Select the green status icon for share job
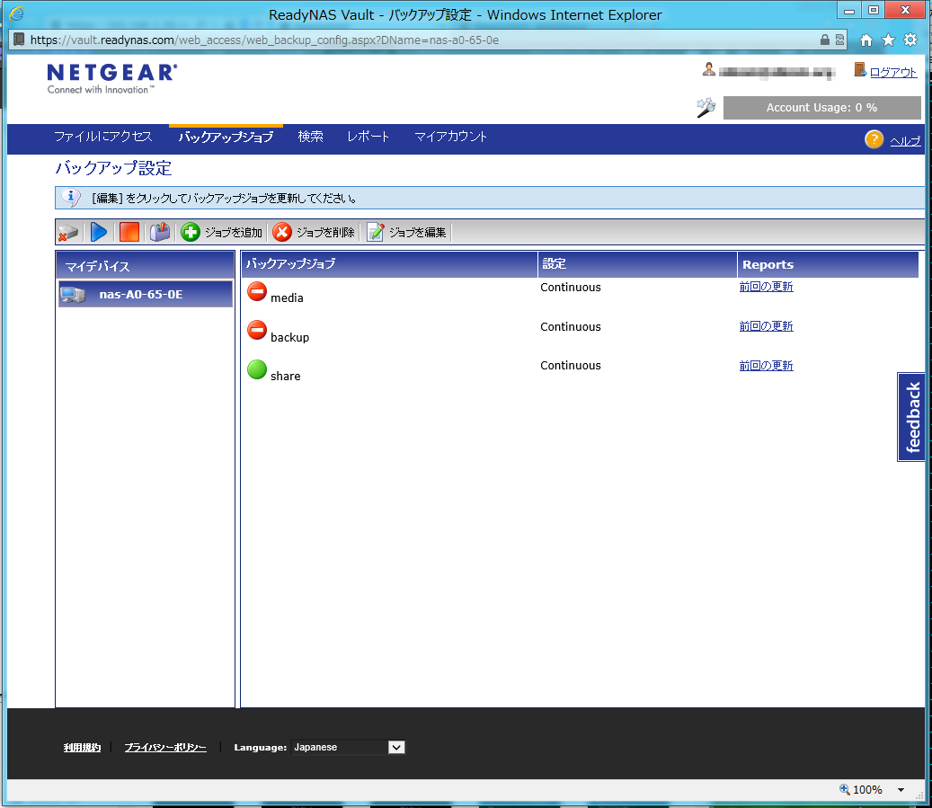 pos(257,369)
